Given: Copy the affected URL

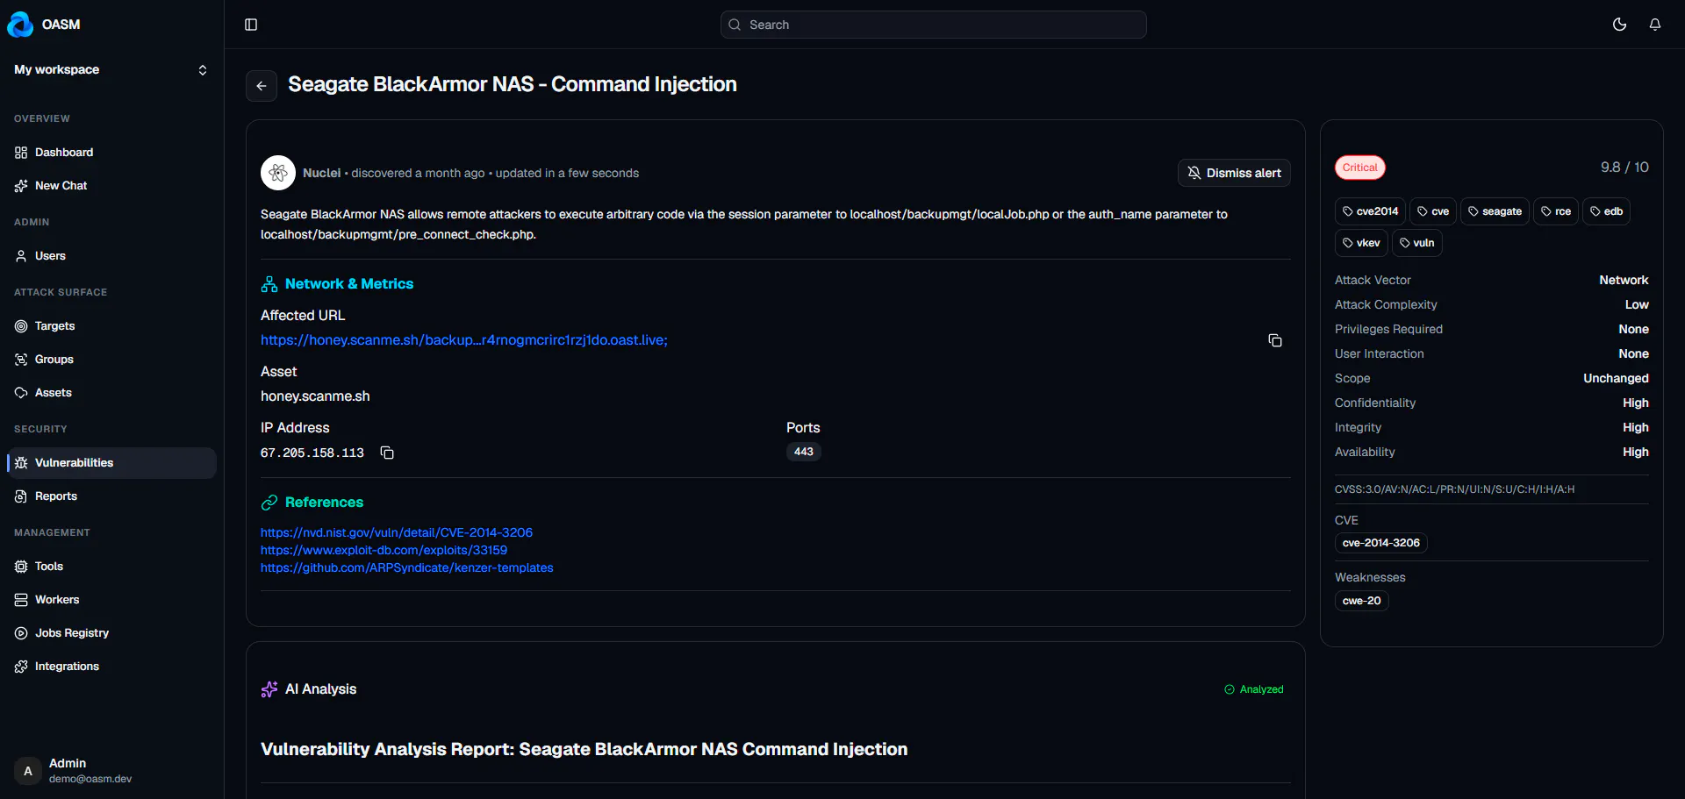Looking at the screenshot, I should coord(1275,340).
